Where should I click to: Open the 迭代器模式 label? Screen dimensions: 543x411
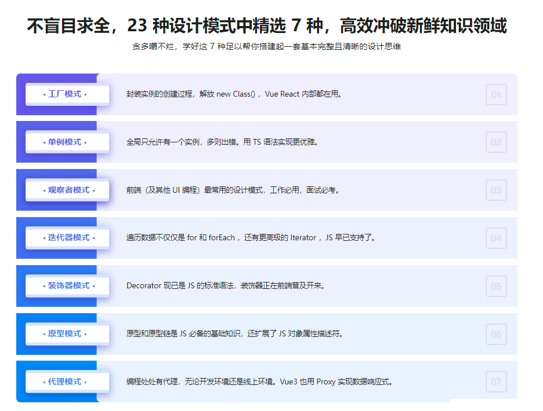68,238
